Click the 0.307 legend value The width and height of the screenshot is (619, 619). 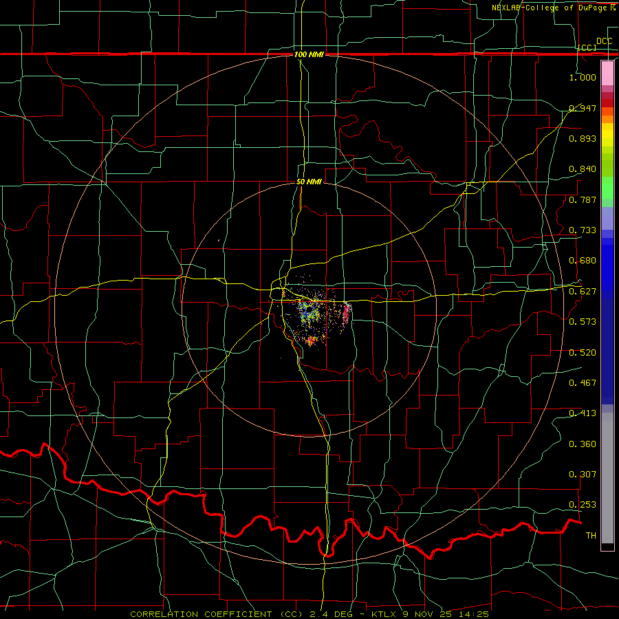583,475
